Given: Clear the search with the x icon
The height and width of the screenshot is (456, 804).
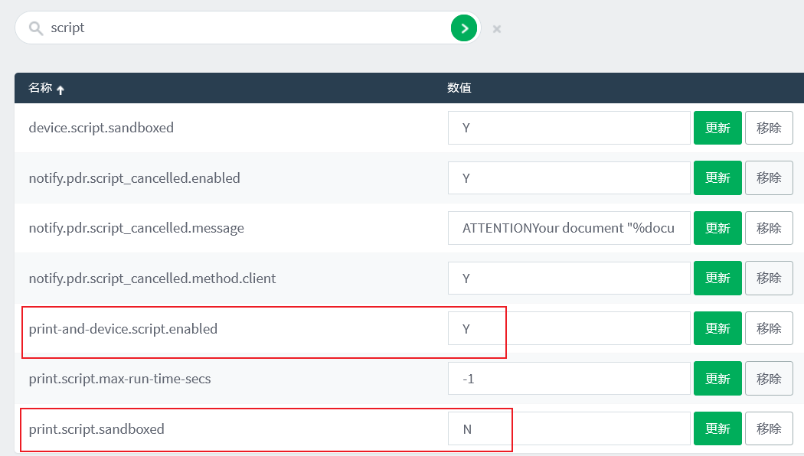Looking at the screenshot, I should (x=497, y=29).
